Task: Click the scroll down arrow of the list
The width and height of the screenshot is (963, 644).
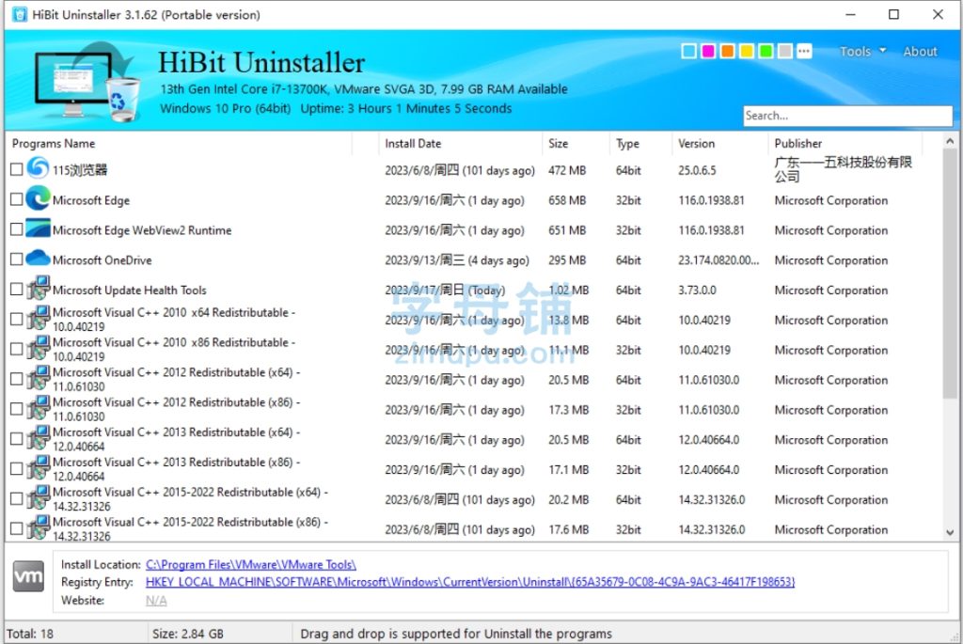Action: (x=950, y=532)
